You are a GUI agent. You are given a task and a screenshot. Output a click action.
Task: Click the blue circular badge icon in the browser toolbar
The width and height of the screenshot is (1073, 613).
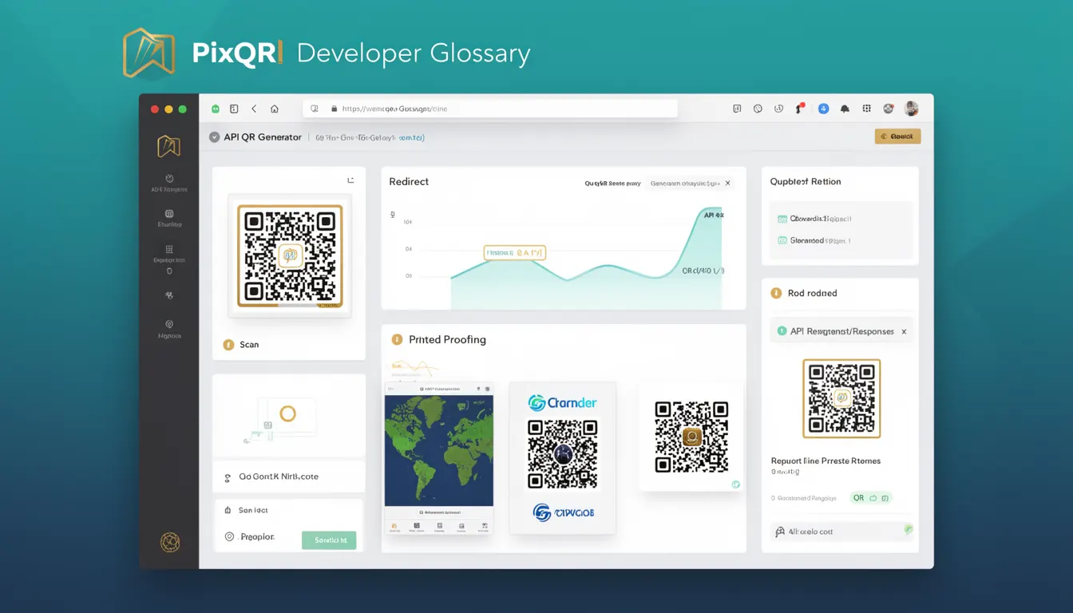(x=823, y=109)
